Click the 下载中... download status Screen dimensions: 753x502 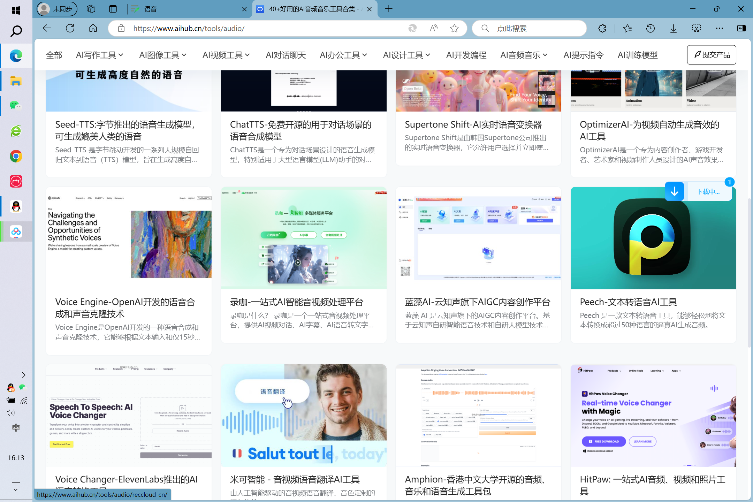[708, 191]
